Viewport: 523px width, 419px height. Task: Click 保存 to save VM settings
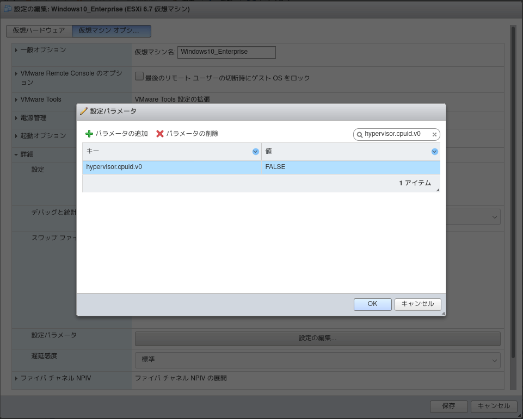(x=448, y=407)
